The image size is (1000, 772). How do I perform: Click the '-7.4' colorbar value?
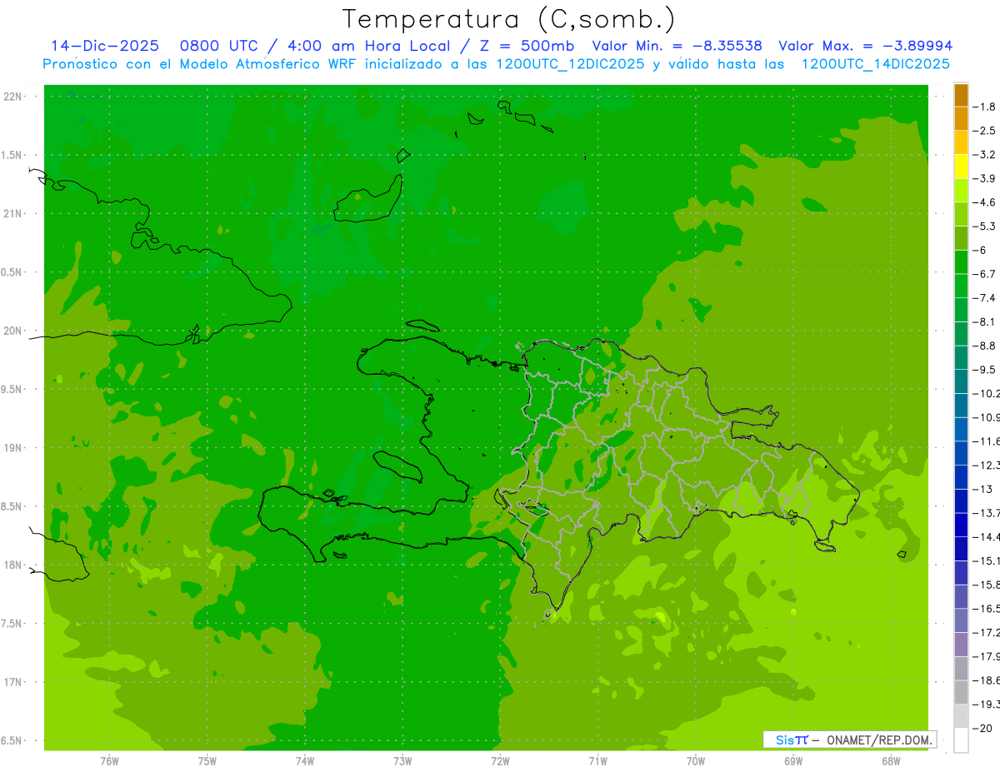(984, 298)
